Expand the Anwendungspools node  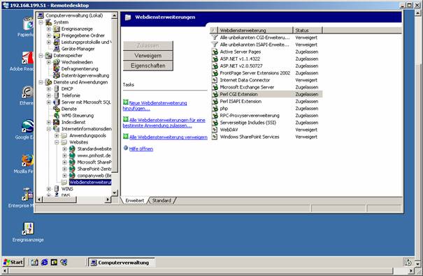57,136
